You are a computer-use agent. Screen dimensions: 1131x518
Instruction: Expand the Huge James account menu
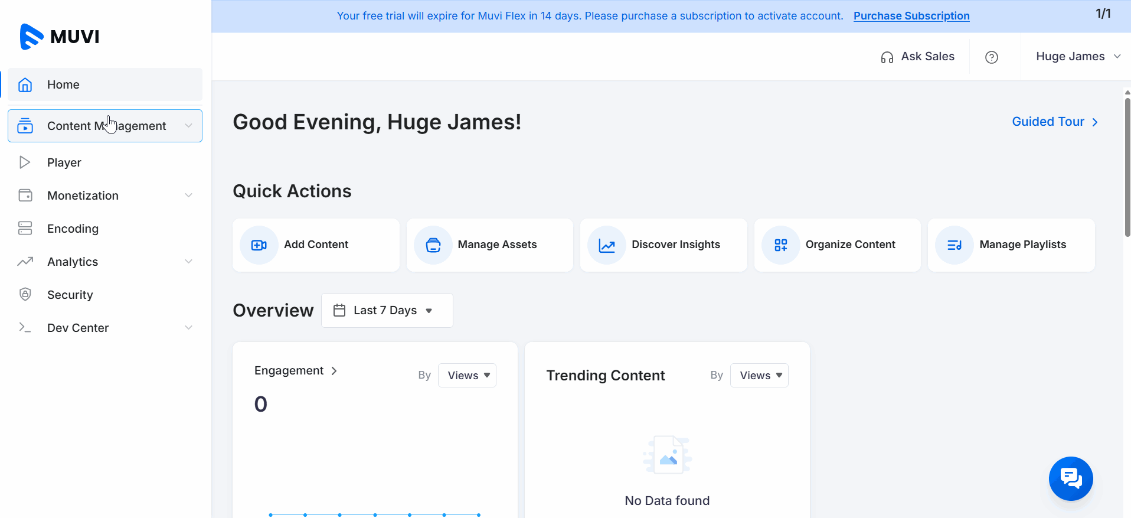click(x=1078, y=57)
